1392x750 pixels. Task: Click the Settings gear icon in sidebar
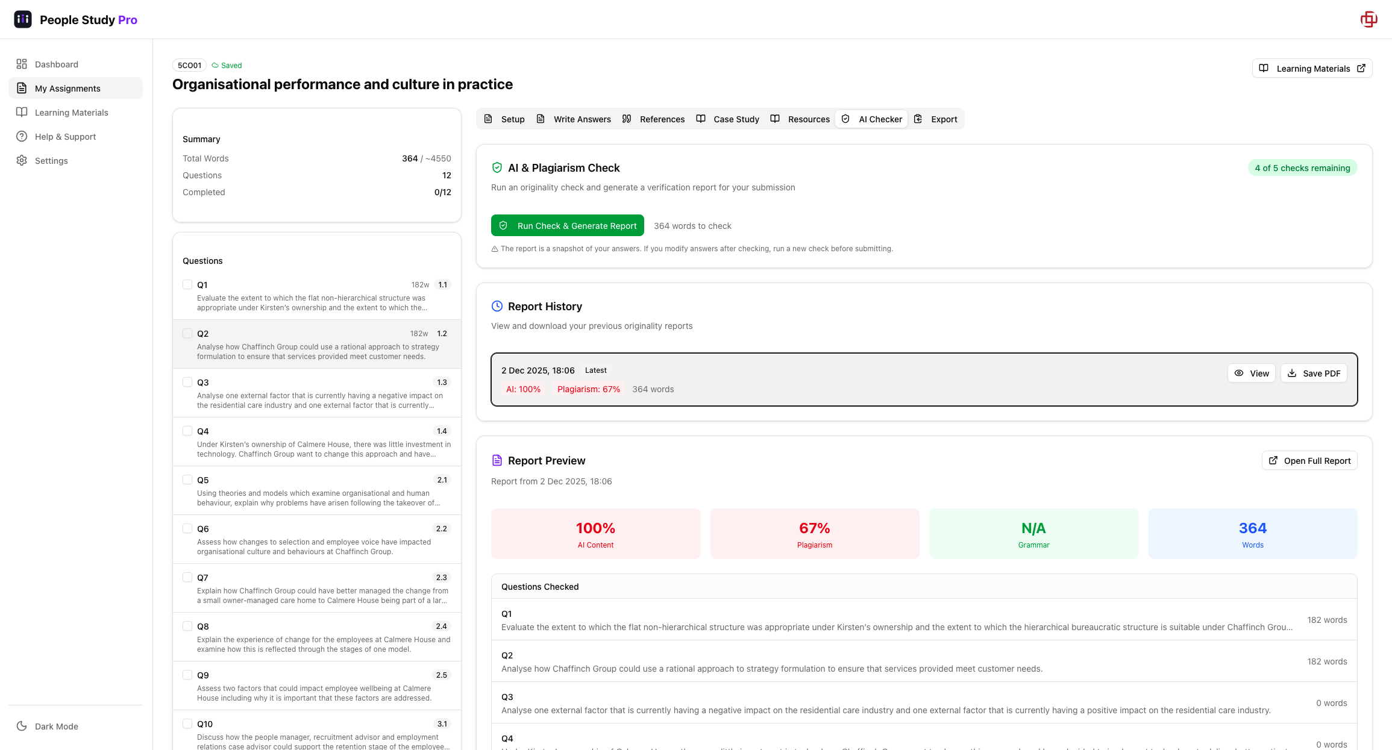pyautogui.click(x=22, y=160)
